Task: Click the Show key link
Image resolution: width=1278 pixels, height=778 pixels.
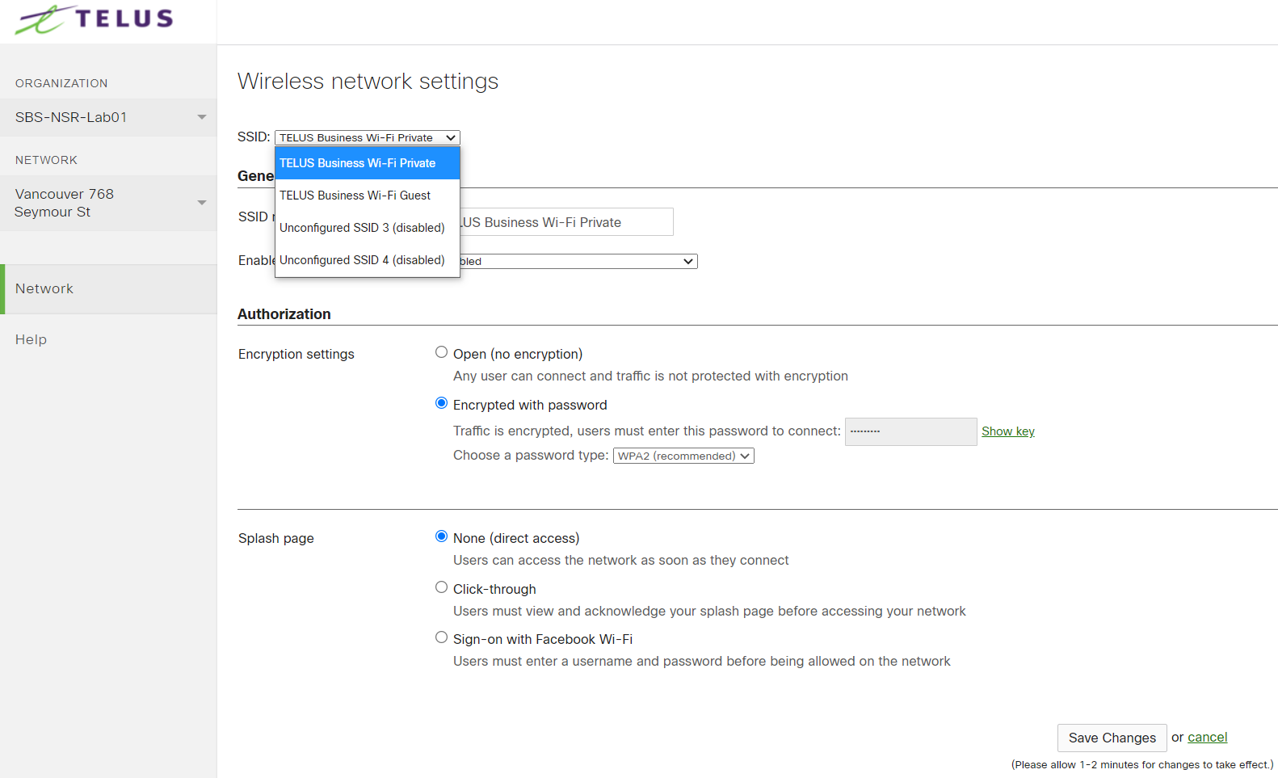Action: tap(1007, 431)
